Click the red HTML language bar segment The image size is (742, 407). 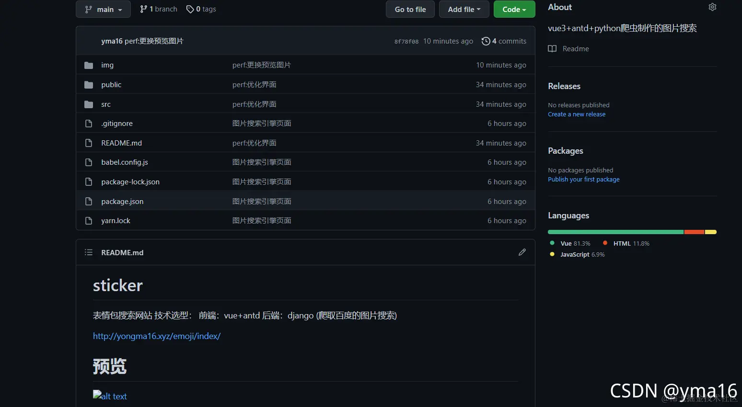[694, 232]
